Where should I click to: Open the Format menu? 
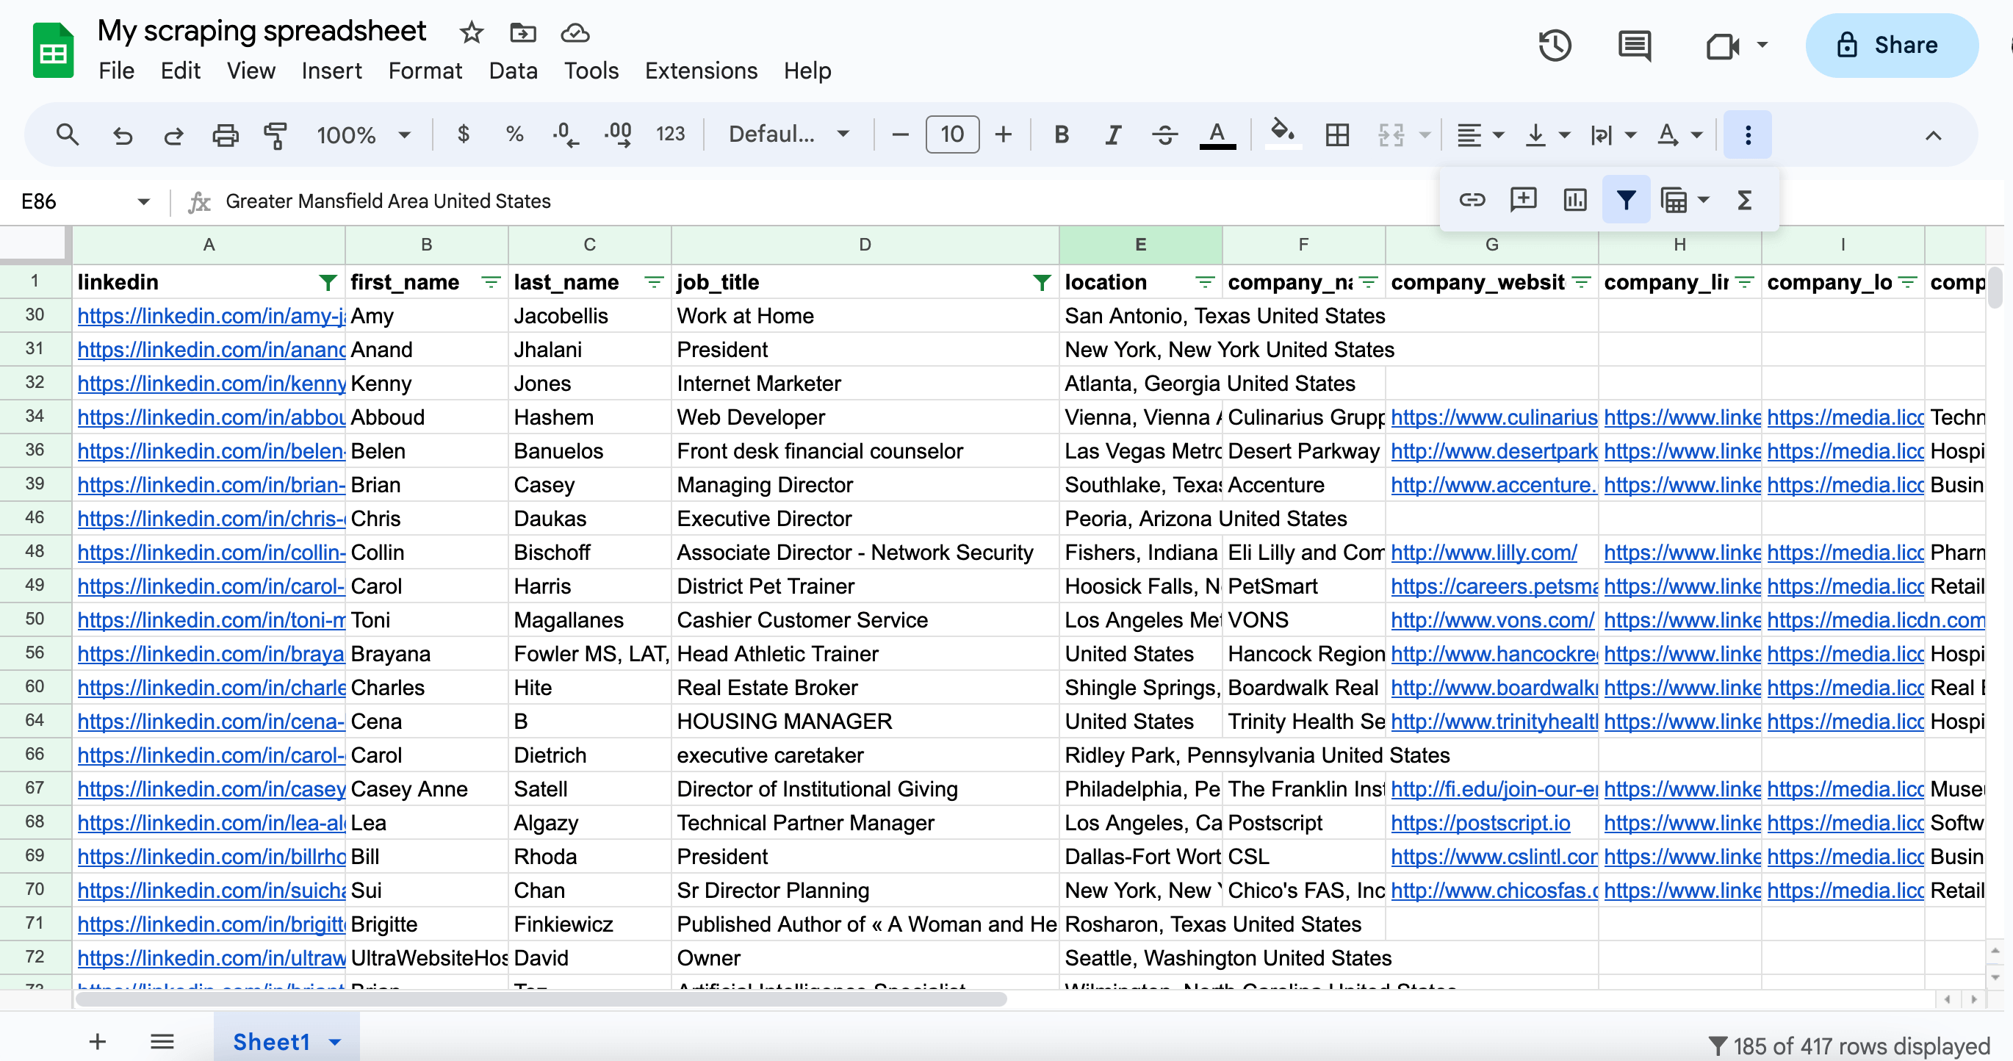coord(425,71)
